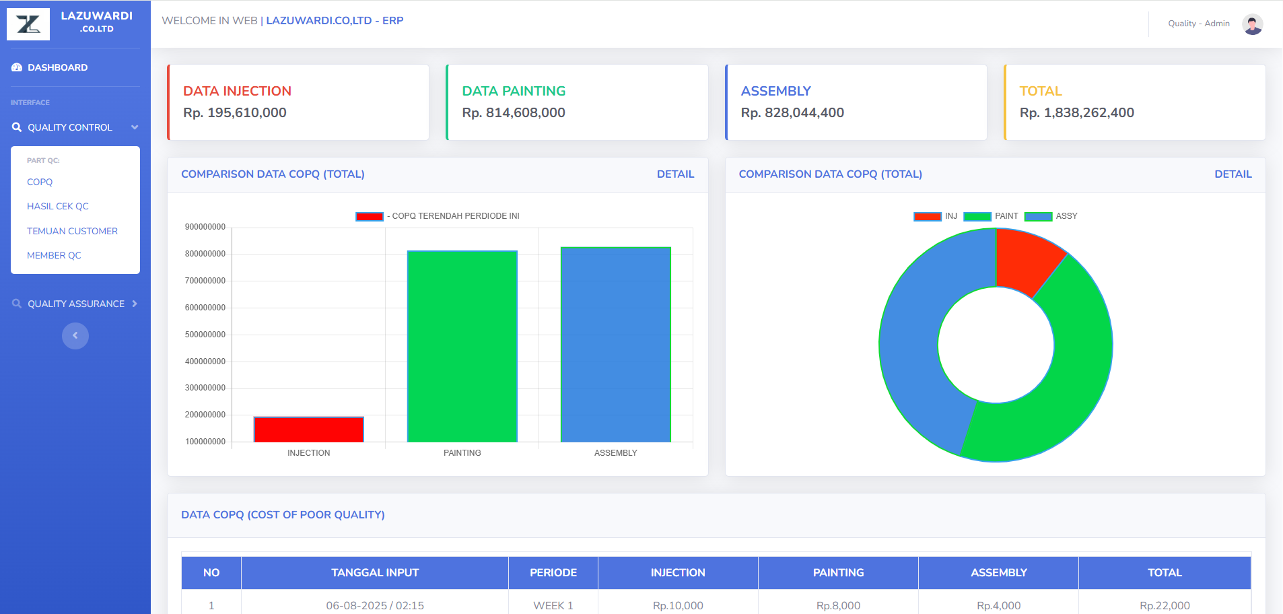1283x614 pixels.
Task: Open Temuan Customer page
Action: (x=72, y=231)
